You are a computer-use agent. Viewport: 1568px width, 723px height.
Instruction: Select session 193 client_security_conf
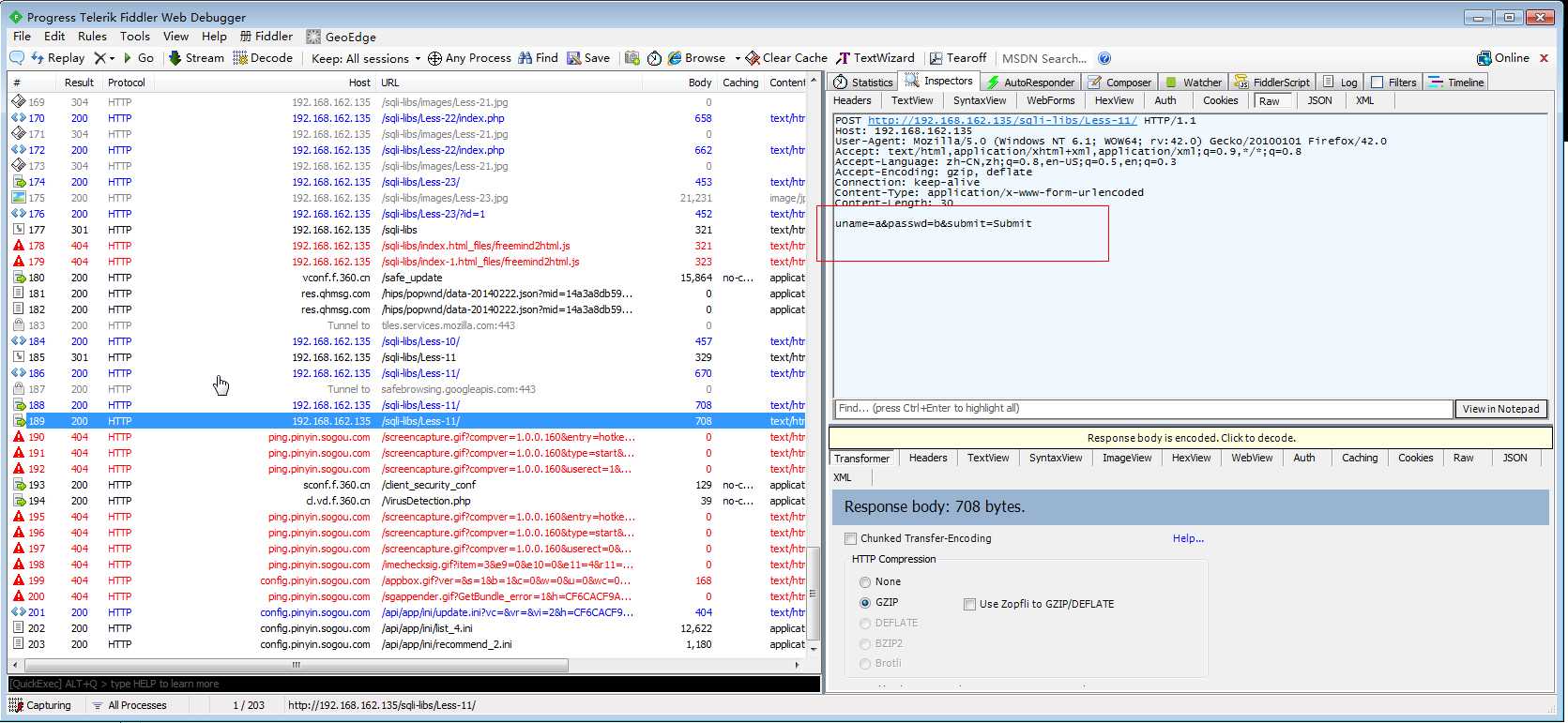(407, 485)
